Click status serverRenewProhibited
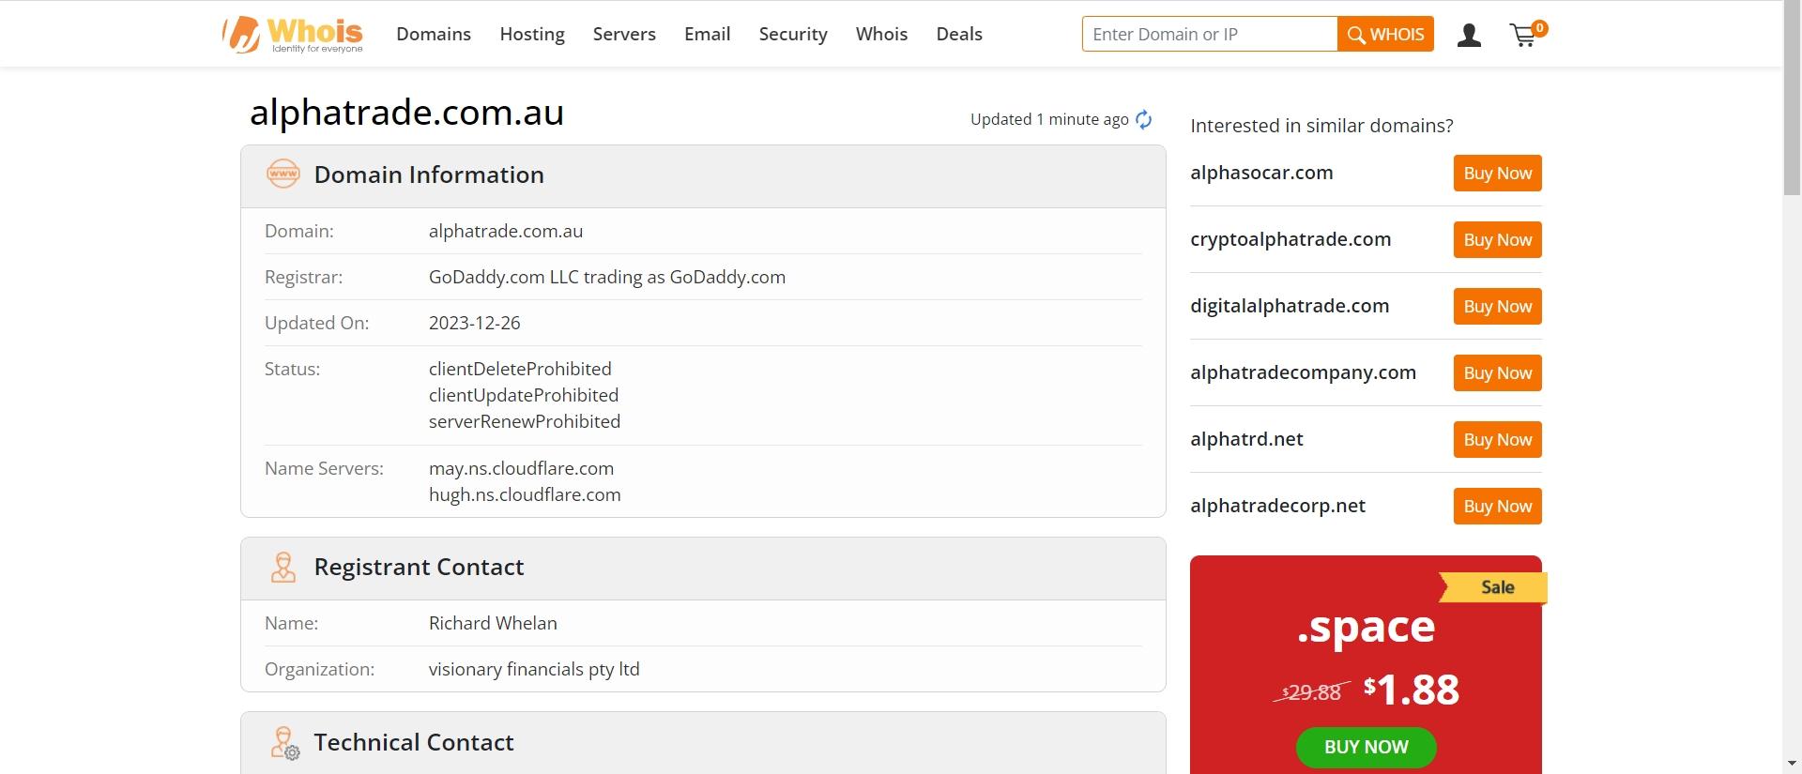This screenshot has width=1802, height=774. pos(525,421)
